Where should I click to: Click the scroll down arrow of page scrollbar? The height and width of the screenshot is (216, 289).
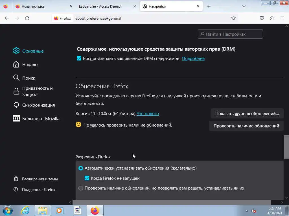[286, 198]
